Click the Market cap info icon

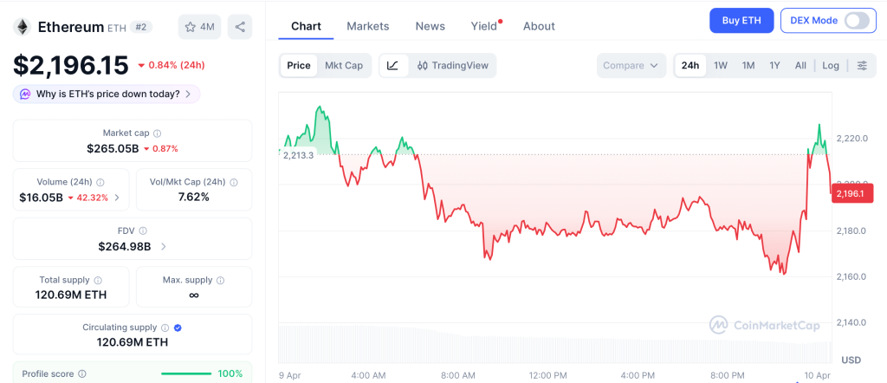[x=157, y=133]
